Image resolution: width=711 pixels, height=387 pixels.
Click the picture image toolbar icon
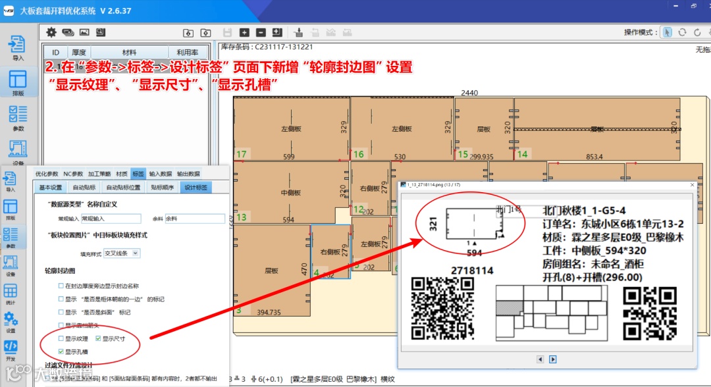click(84, 32)
